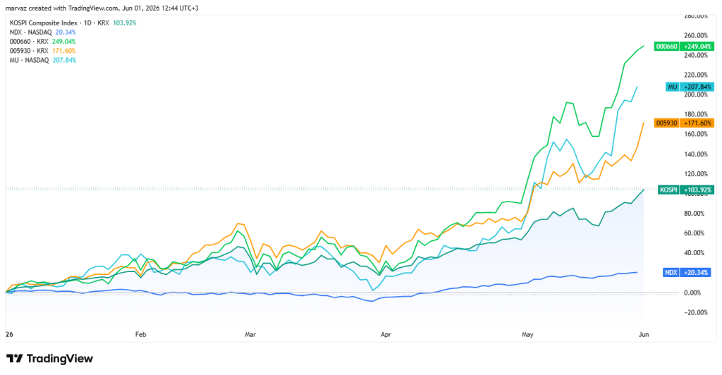The width and height of the screenshot is (722, 375).
Task: Select the KOSPI Composite Index legend entry
Action: (x=73, y=23)
